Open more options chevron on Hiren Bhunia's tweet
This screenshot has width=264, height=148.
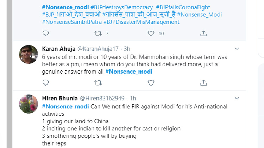click(237, 98)
